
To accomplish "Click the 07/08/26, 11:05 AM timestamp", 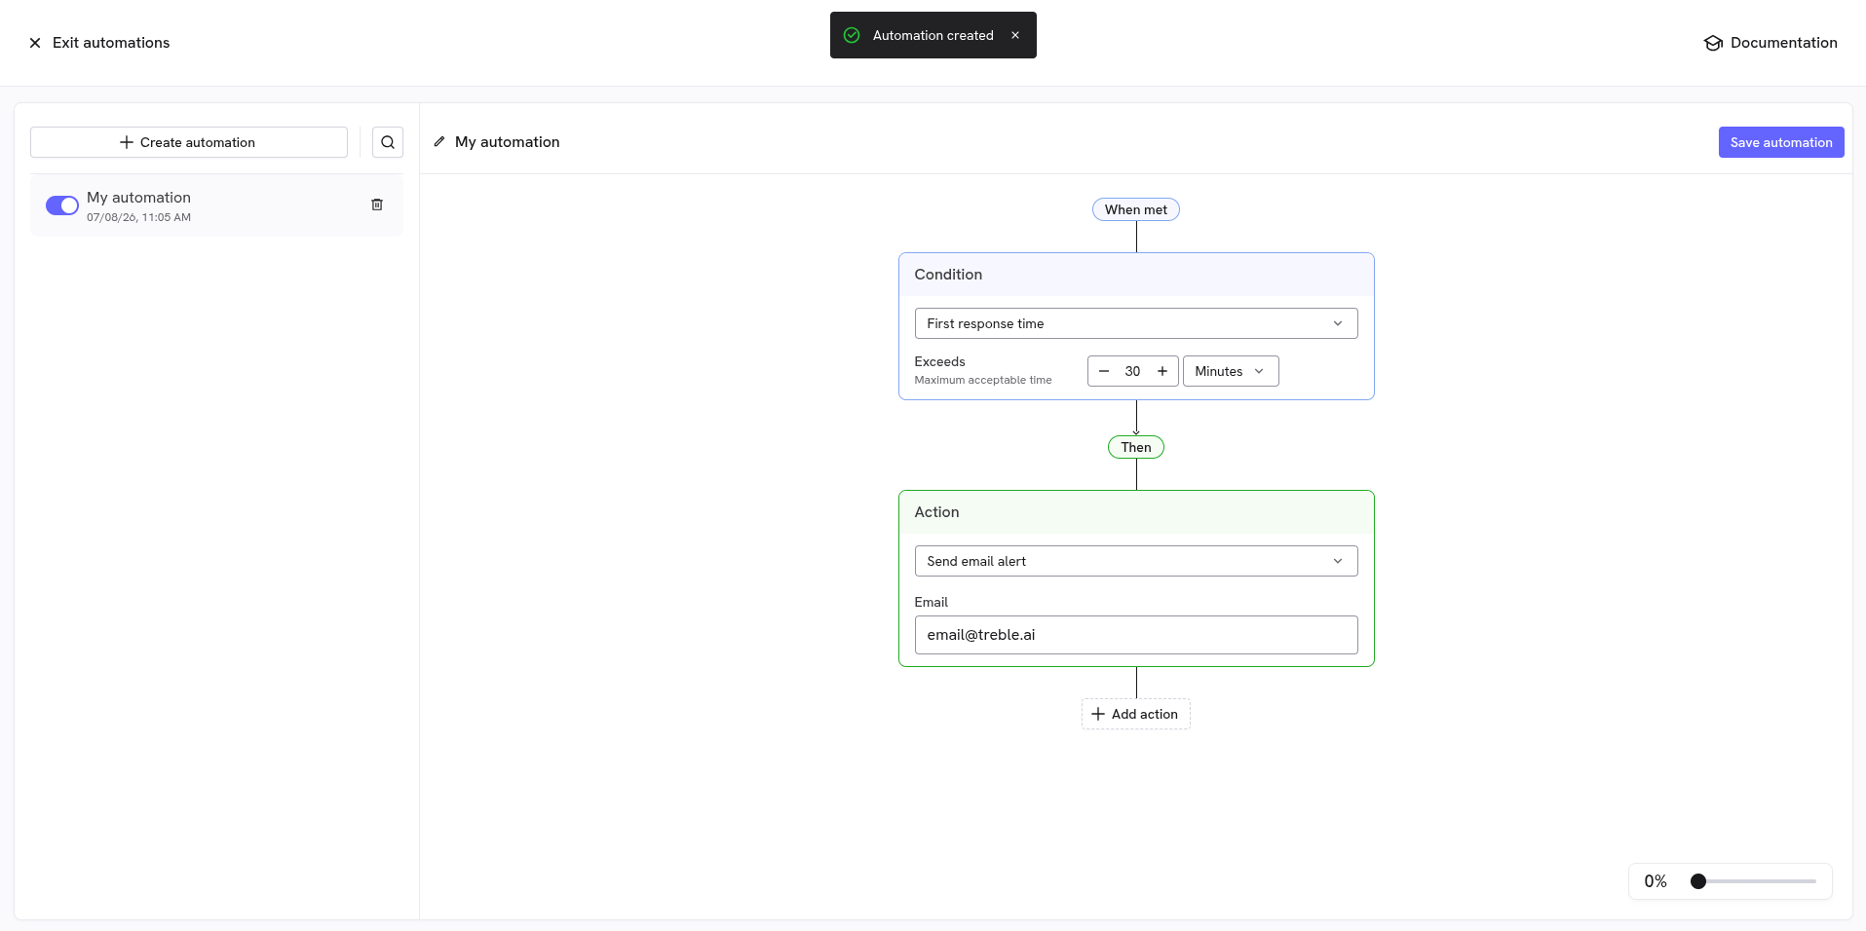I will pyautogui.click(x=138, y=217).
